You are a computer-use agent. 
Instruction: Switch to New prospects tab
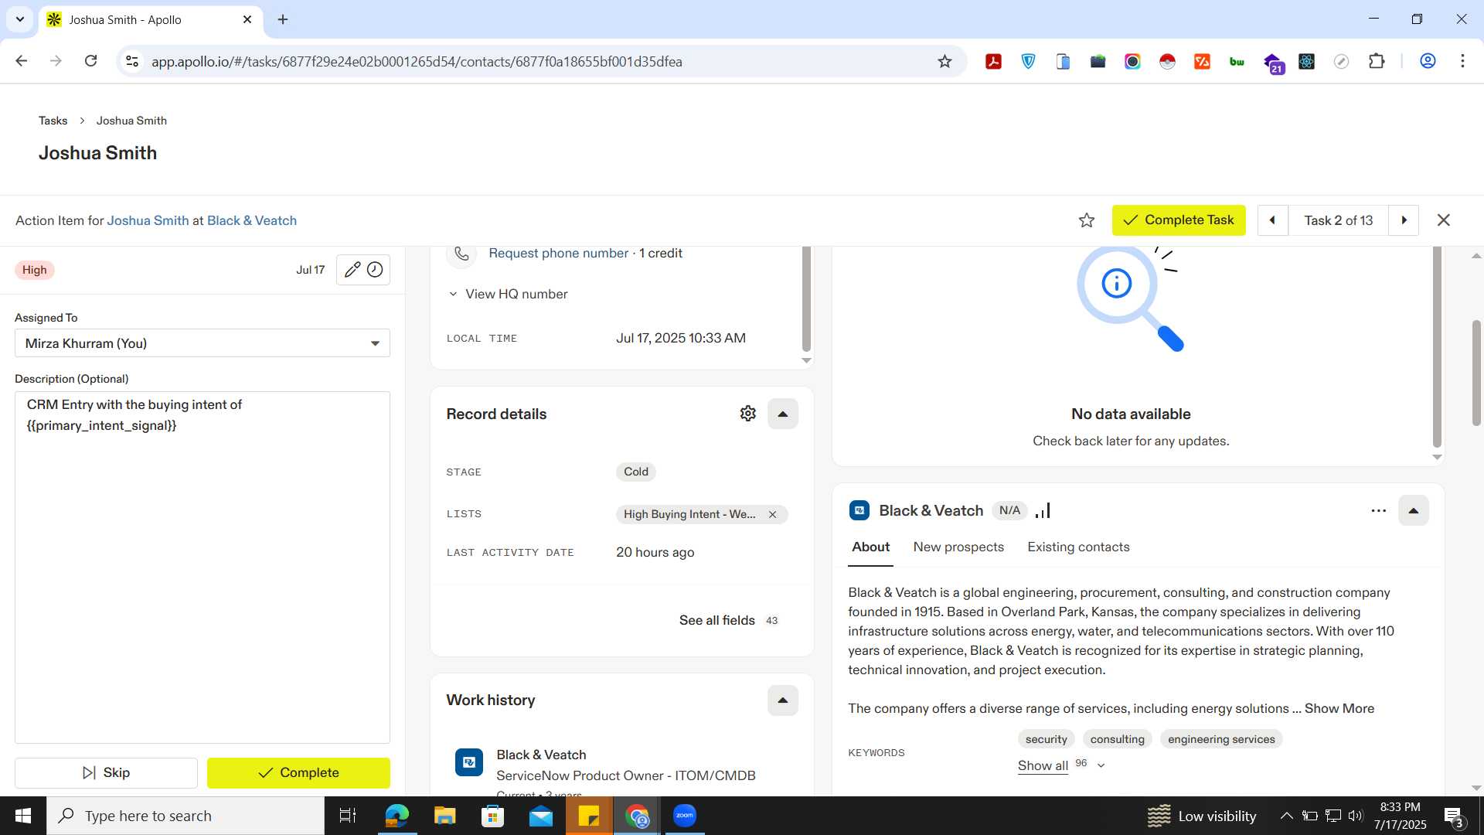[x=958, y=547]
